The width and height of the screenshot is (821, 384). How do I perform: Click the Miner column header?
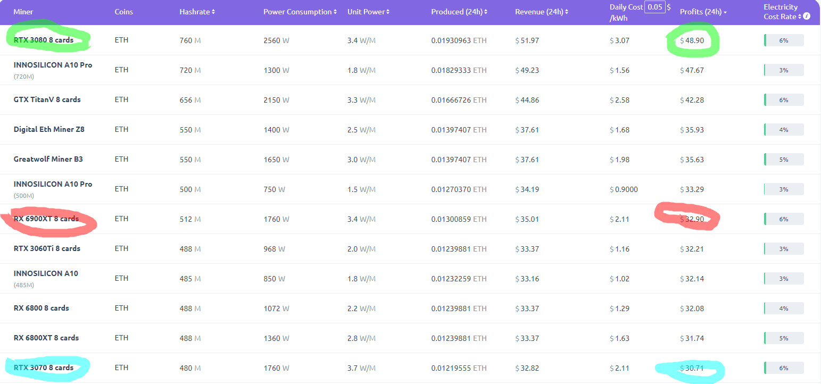tap(23, 12)
